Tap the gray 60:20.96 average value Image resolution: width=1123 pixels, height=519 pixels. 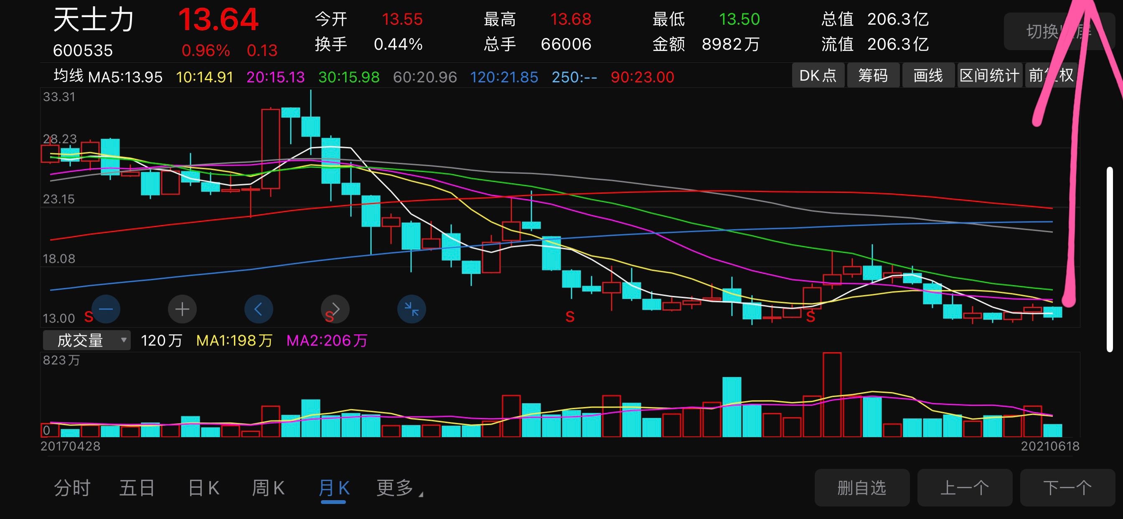coord(425,77)
